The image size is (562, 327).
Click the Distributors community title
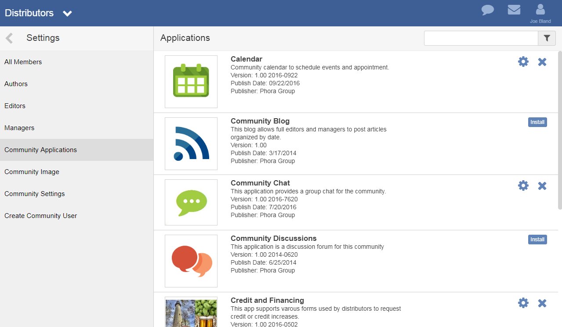(x=29, y=13)
